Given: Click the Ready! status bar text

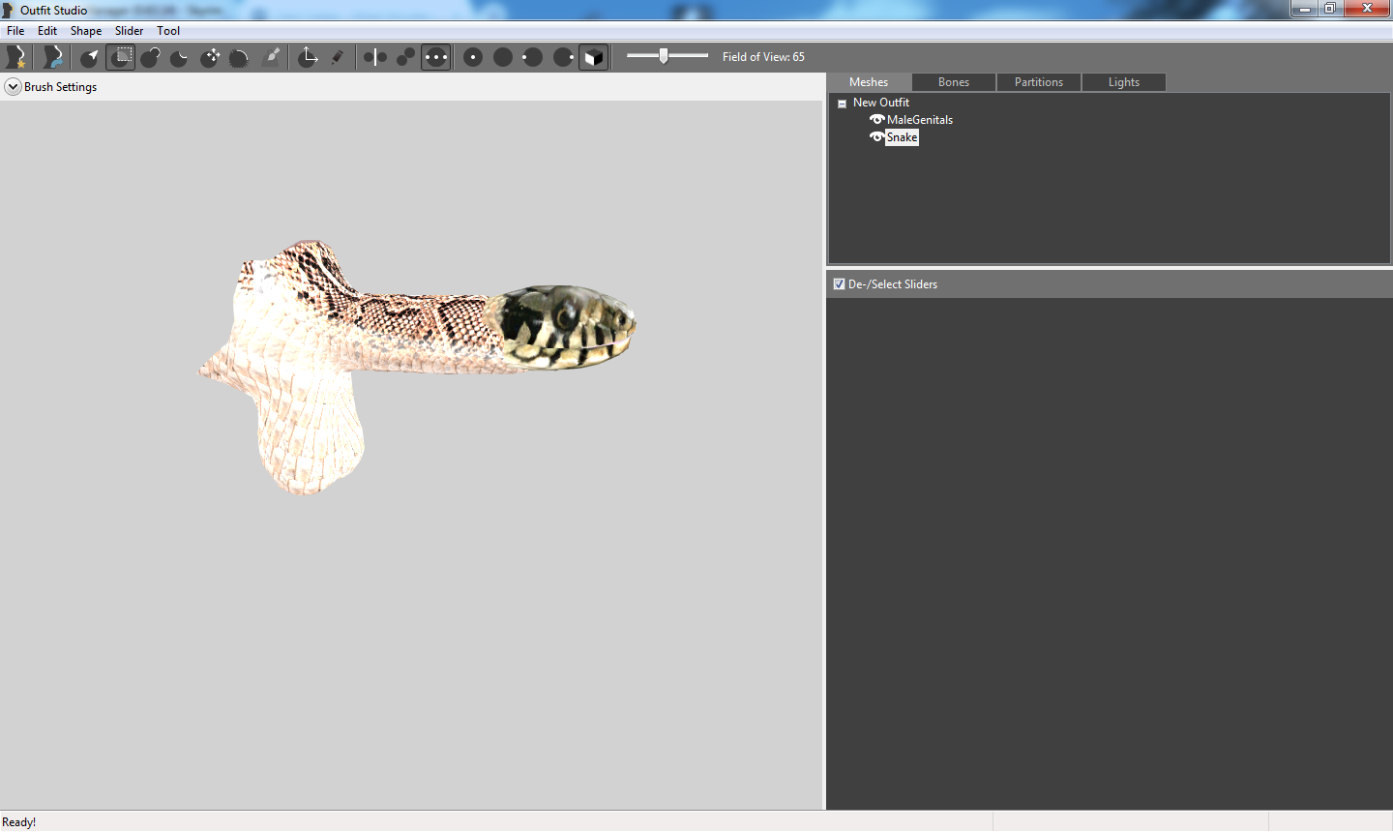Looking at the screenshot, I should tap(19, 822).
